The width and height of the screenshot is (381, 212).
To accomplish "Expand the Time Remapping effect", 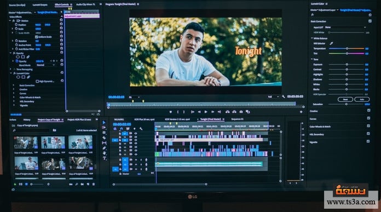I will (10, 69).
